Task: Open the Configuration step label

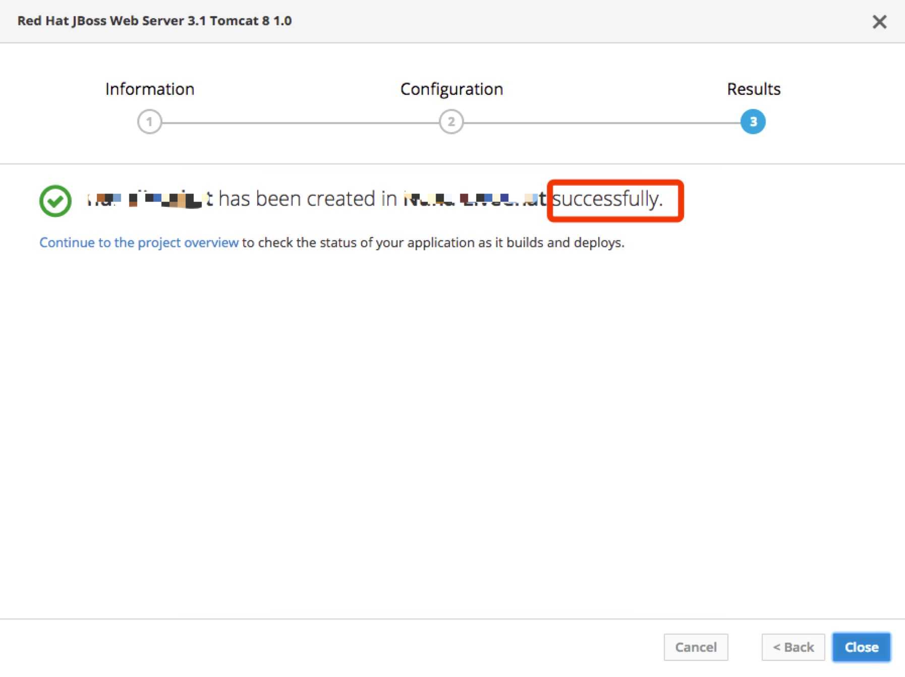Action: pyautogui.click(x=451, y=89)
